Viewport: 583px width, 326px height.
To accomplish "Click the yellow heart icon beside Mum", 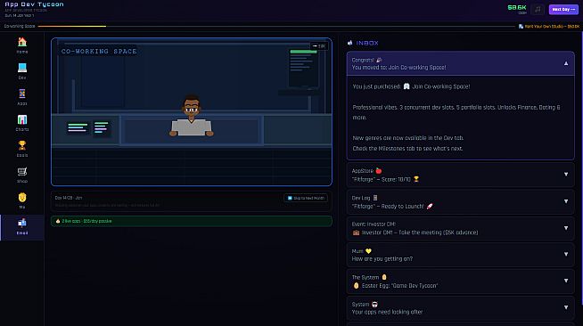I will (x=368, y=251).
